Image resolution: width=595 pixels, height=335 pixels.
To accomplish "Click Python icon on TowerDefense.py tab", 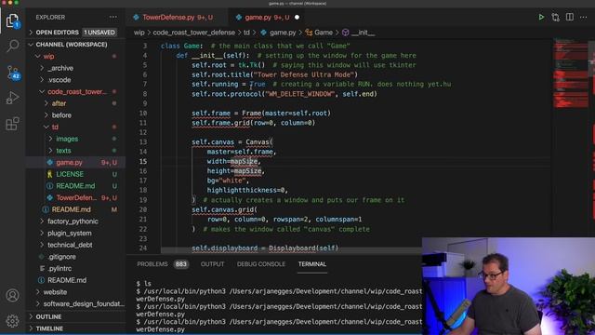I will [x=136, y=18].
